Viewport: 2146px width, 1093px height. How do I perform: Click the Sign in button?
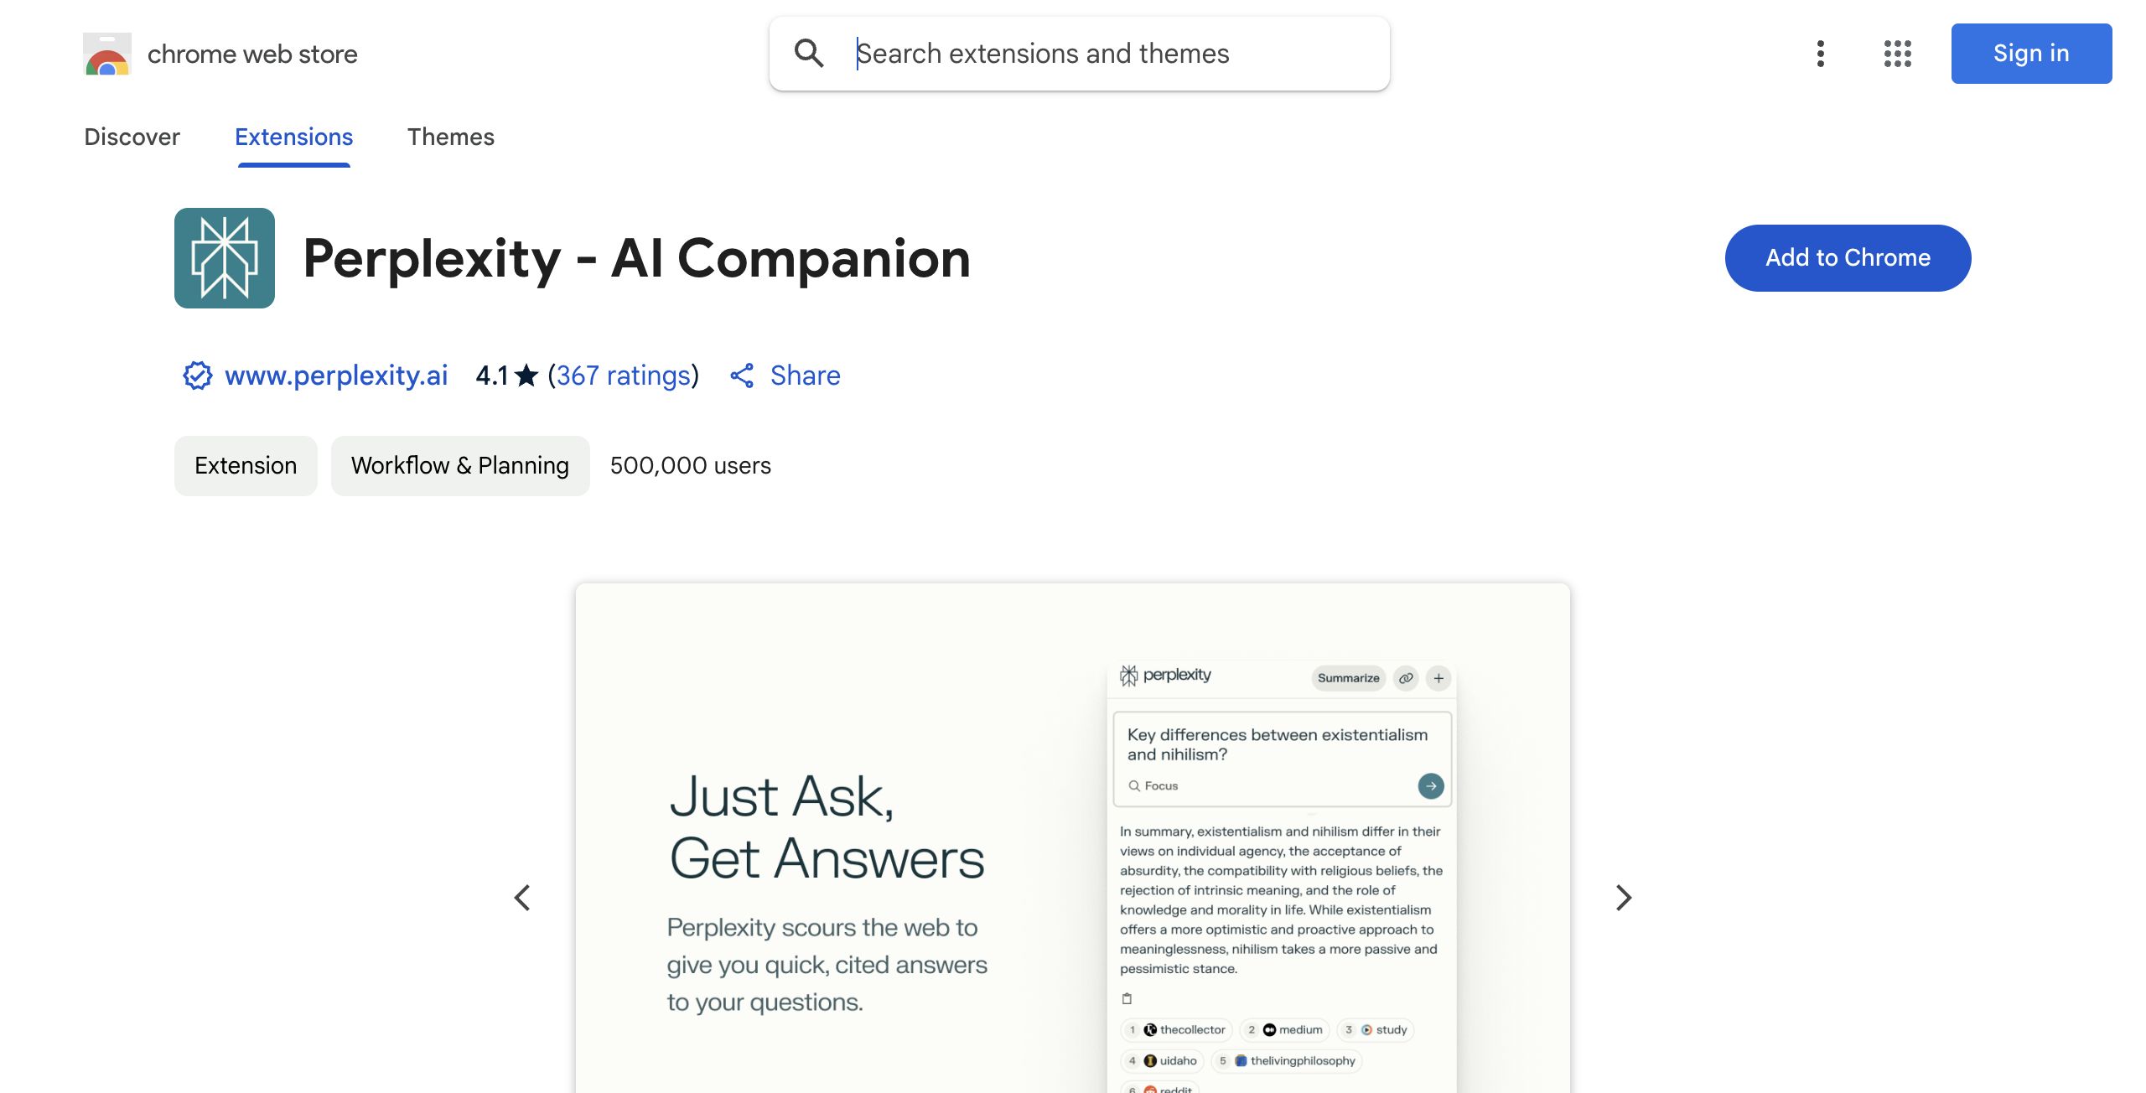[2032, 54]
